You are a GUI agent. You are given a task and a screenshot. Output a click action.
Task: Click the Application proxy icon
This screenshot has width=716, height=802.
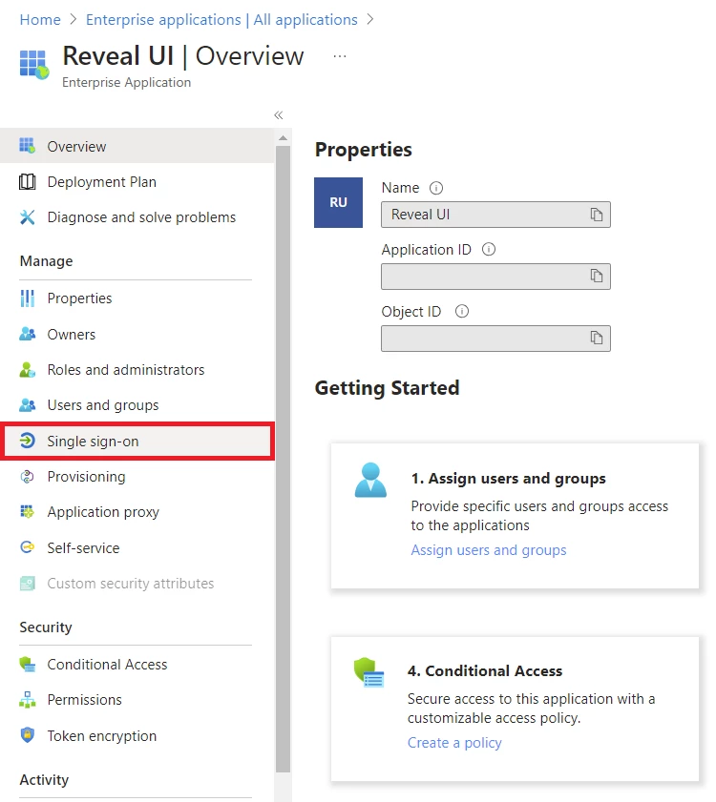(x=27, y=511)
